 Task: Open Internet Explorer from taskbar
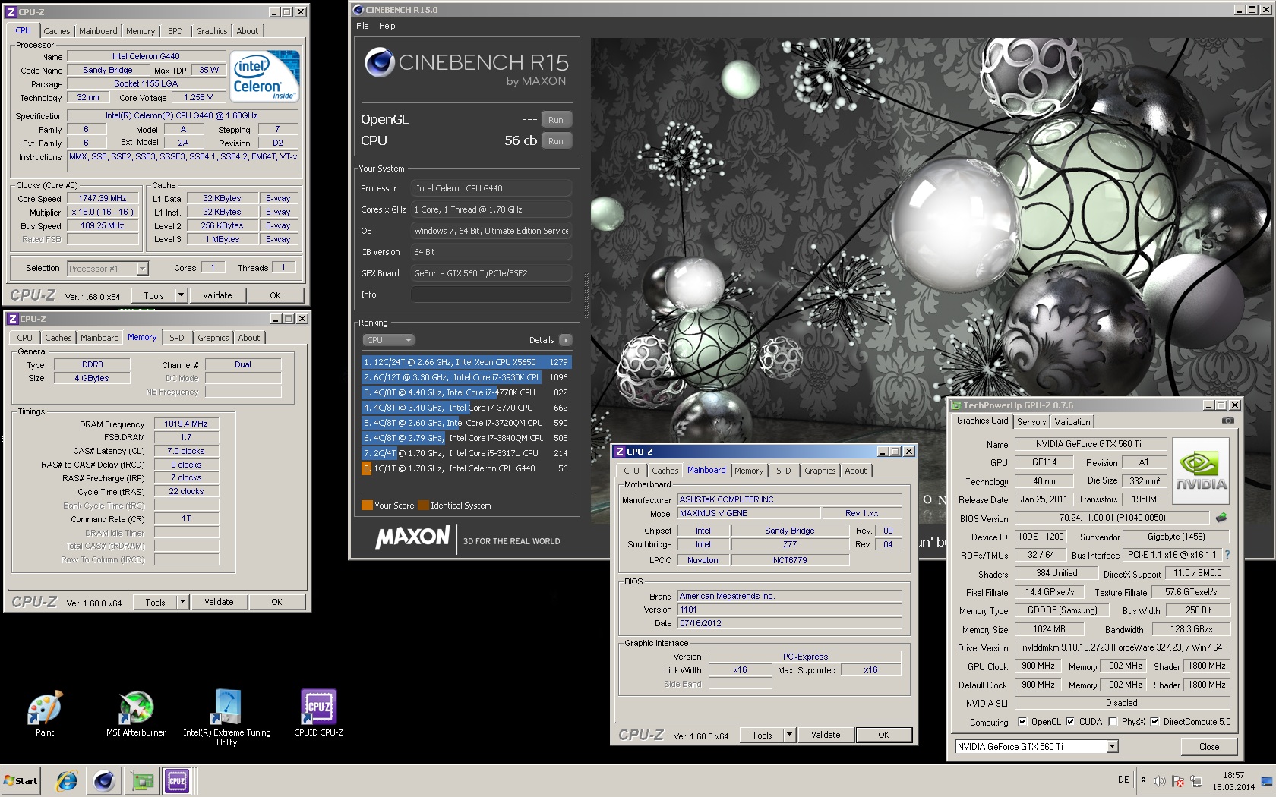pyautogui.click(x=67, y=780)
